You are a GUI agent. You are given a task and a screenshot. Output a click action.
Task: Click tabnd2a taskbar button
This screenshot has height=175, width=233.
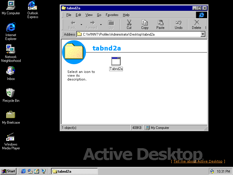[x=75, y=171]
